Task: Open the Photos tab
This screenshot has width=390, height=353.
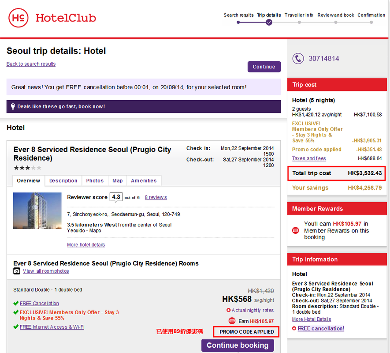Action: point(95,180)
